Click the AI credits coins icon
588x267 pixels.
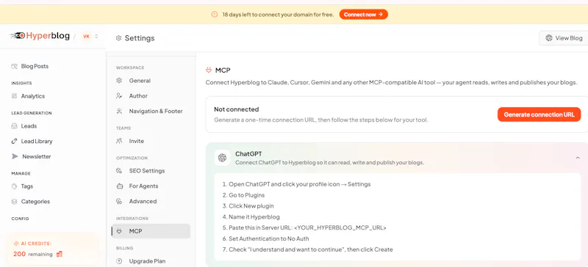tap(60, 255)
